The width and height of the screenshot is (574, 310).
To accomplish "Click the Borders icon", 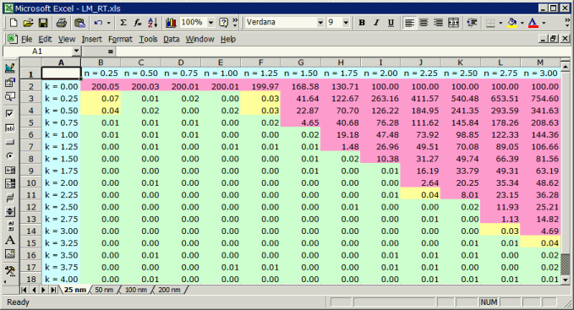I will click(x=490, y=23).
